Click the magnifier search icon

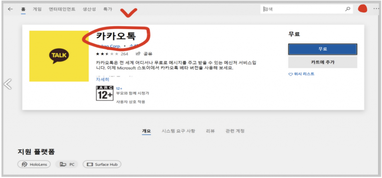(x=348, y=9)
